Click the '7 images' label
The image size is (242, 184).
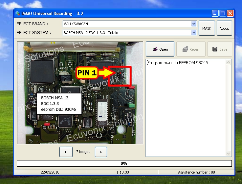83,152
